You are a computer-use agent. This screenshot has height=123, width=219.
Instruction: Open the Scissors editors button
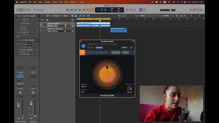coord(42,10)
